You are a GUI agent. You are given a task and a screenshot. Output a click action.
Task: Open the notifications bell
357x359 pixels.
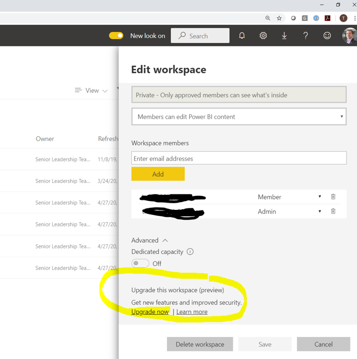click(242, 36)
